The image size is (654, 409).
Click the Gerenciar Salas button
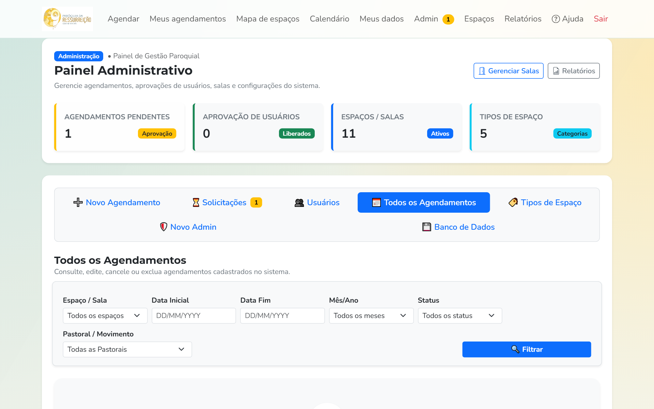click(x=509, y=71)
